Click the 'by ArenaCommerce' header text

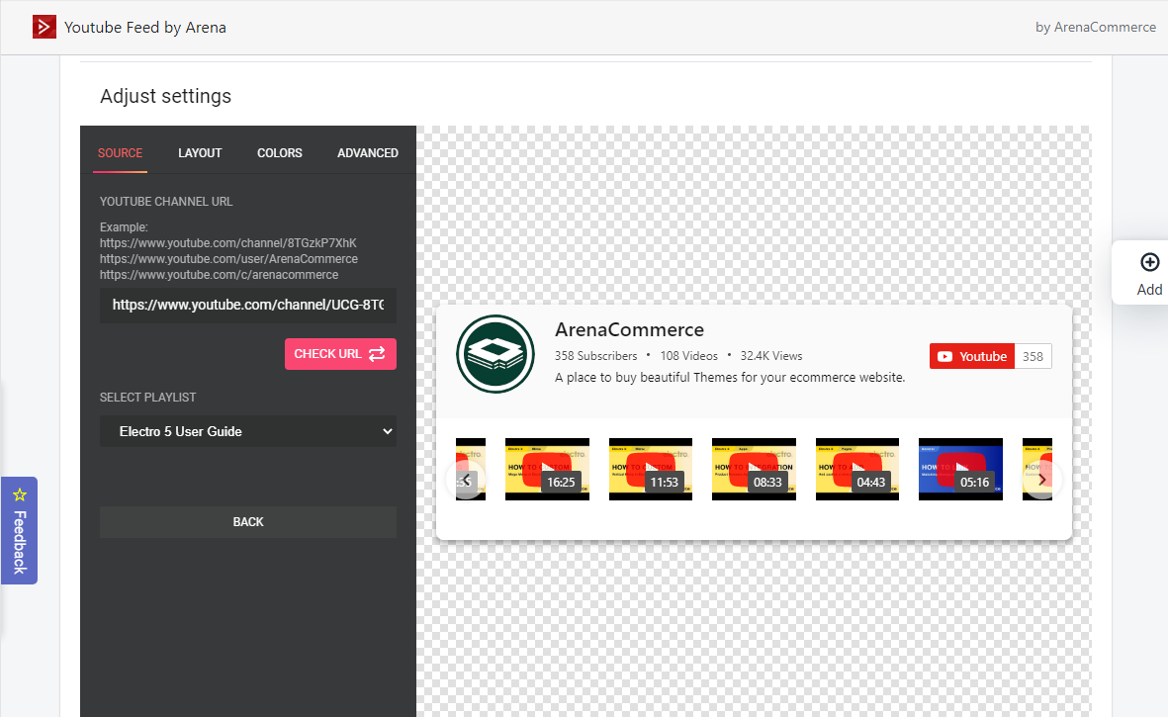pos(1096,27)
